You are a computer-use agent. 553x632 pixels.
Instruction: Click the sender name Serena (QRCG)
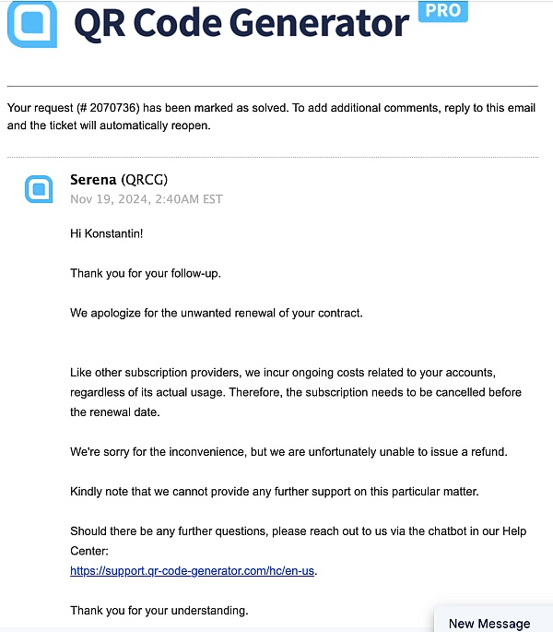tap(119, 179)
